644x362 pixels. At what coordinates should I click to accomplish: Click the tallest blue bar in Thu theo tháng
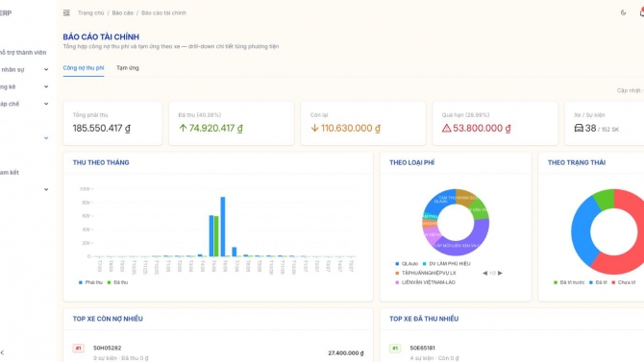pyautogui.click(x=223, y=227)
